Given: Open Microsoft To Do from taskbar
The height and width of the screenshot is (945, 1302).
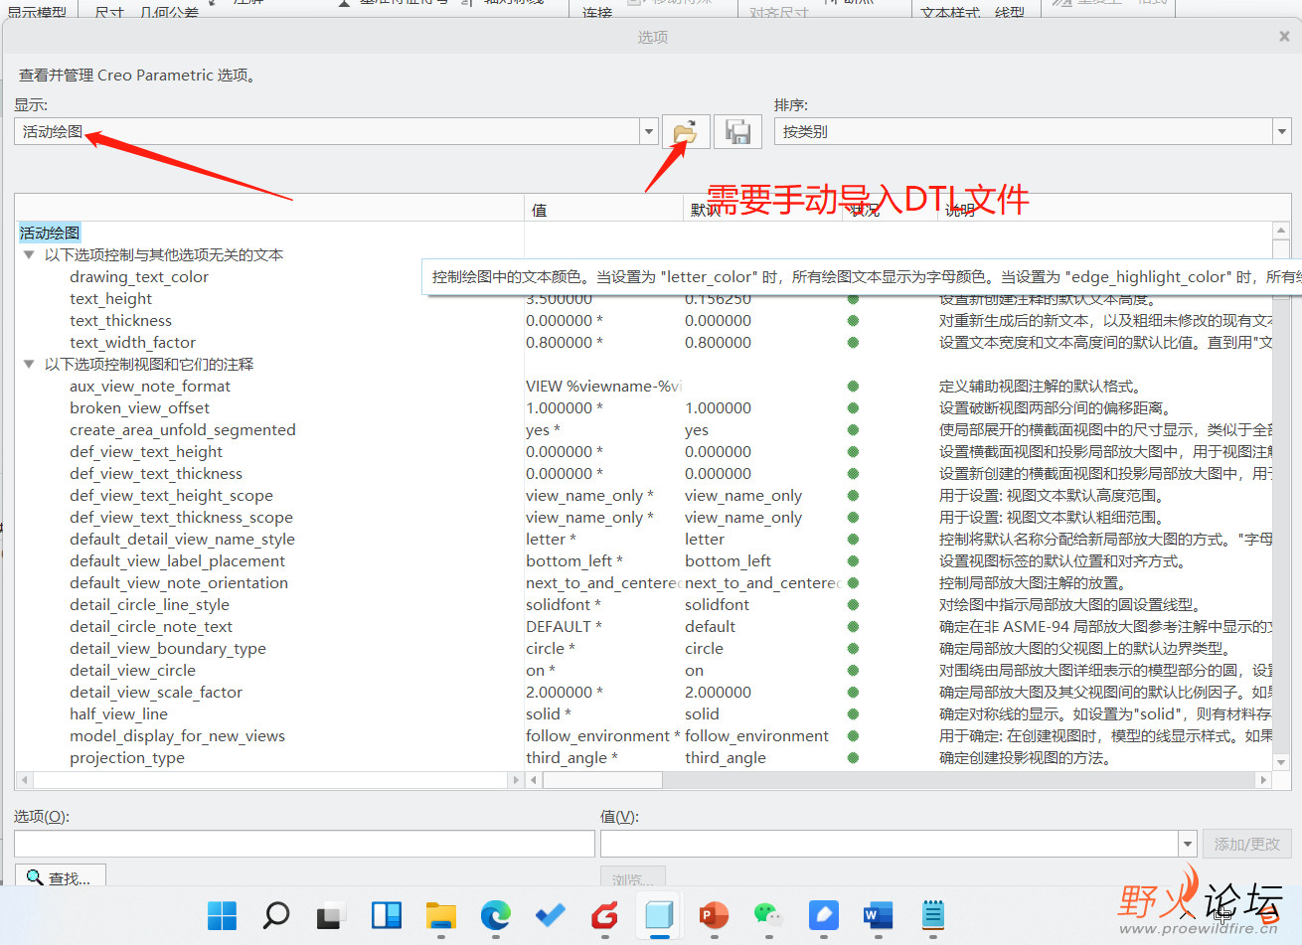Looking at the screenshot, I should (x=550, y=915).
